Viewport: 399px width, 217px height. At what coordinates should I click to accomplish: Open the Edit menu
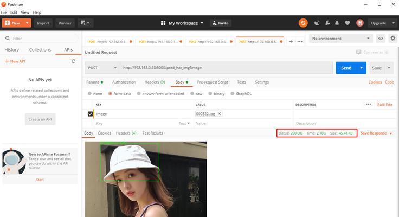[x=14, y=12]
